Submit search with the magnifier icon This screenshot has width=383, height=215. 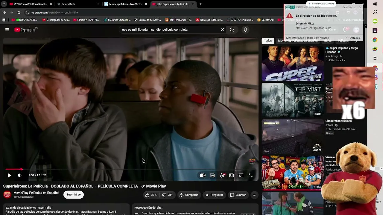[232, 30]
